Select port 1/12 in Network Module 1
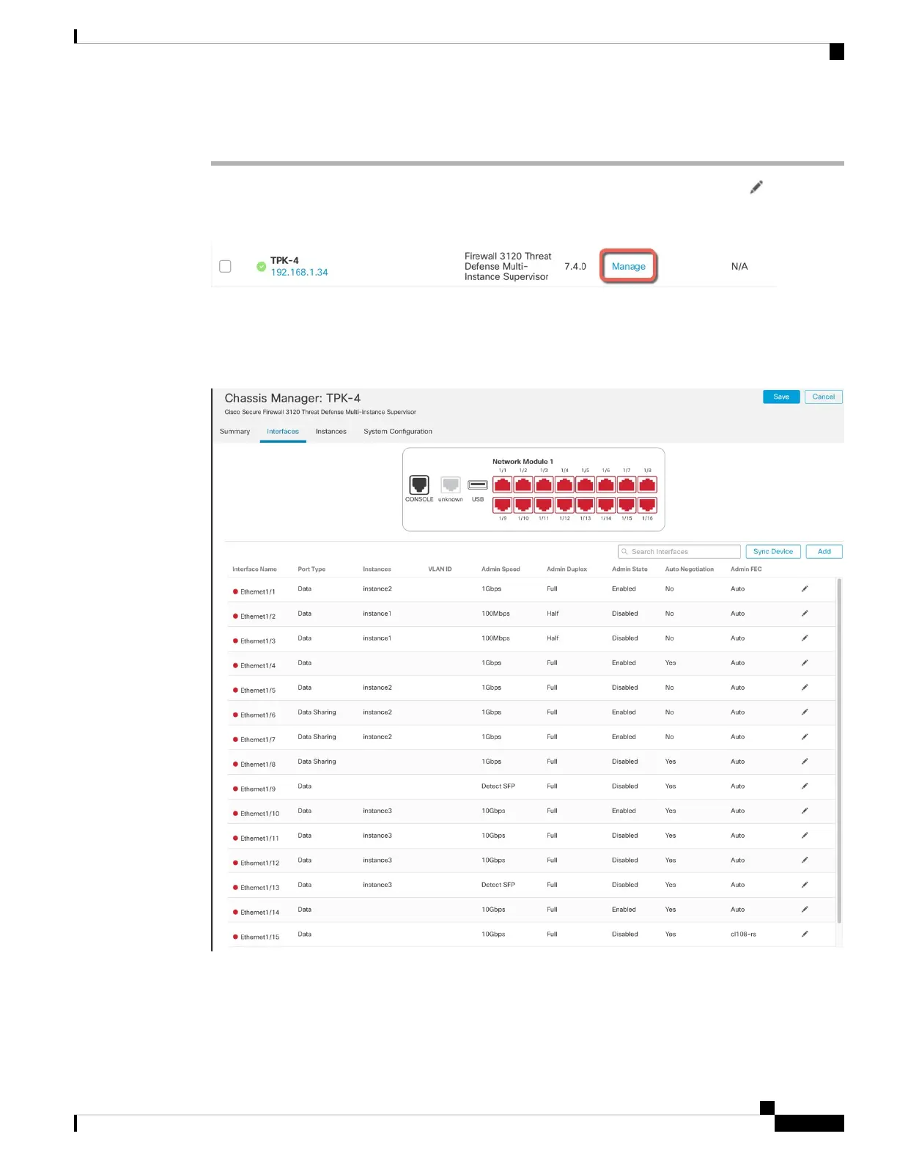Image resolution: width=897 pixels, height=1161 pixels. (564, 505)
